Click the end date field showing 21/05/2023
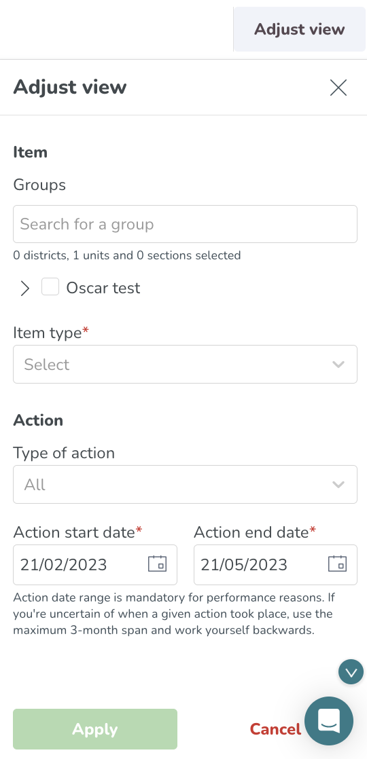The height and width of the screenshot is (759, 367). click(x=275, y=564)
